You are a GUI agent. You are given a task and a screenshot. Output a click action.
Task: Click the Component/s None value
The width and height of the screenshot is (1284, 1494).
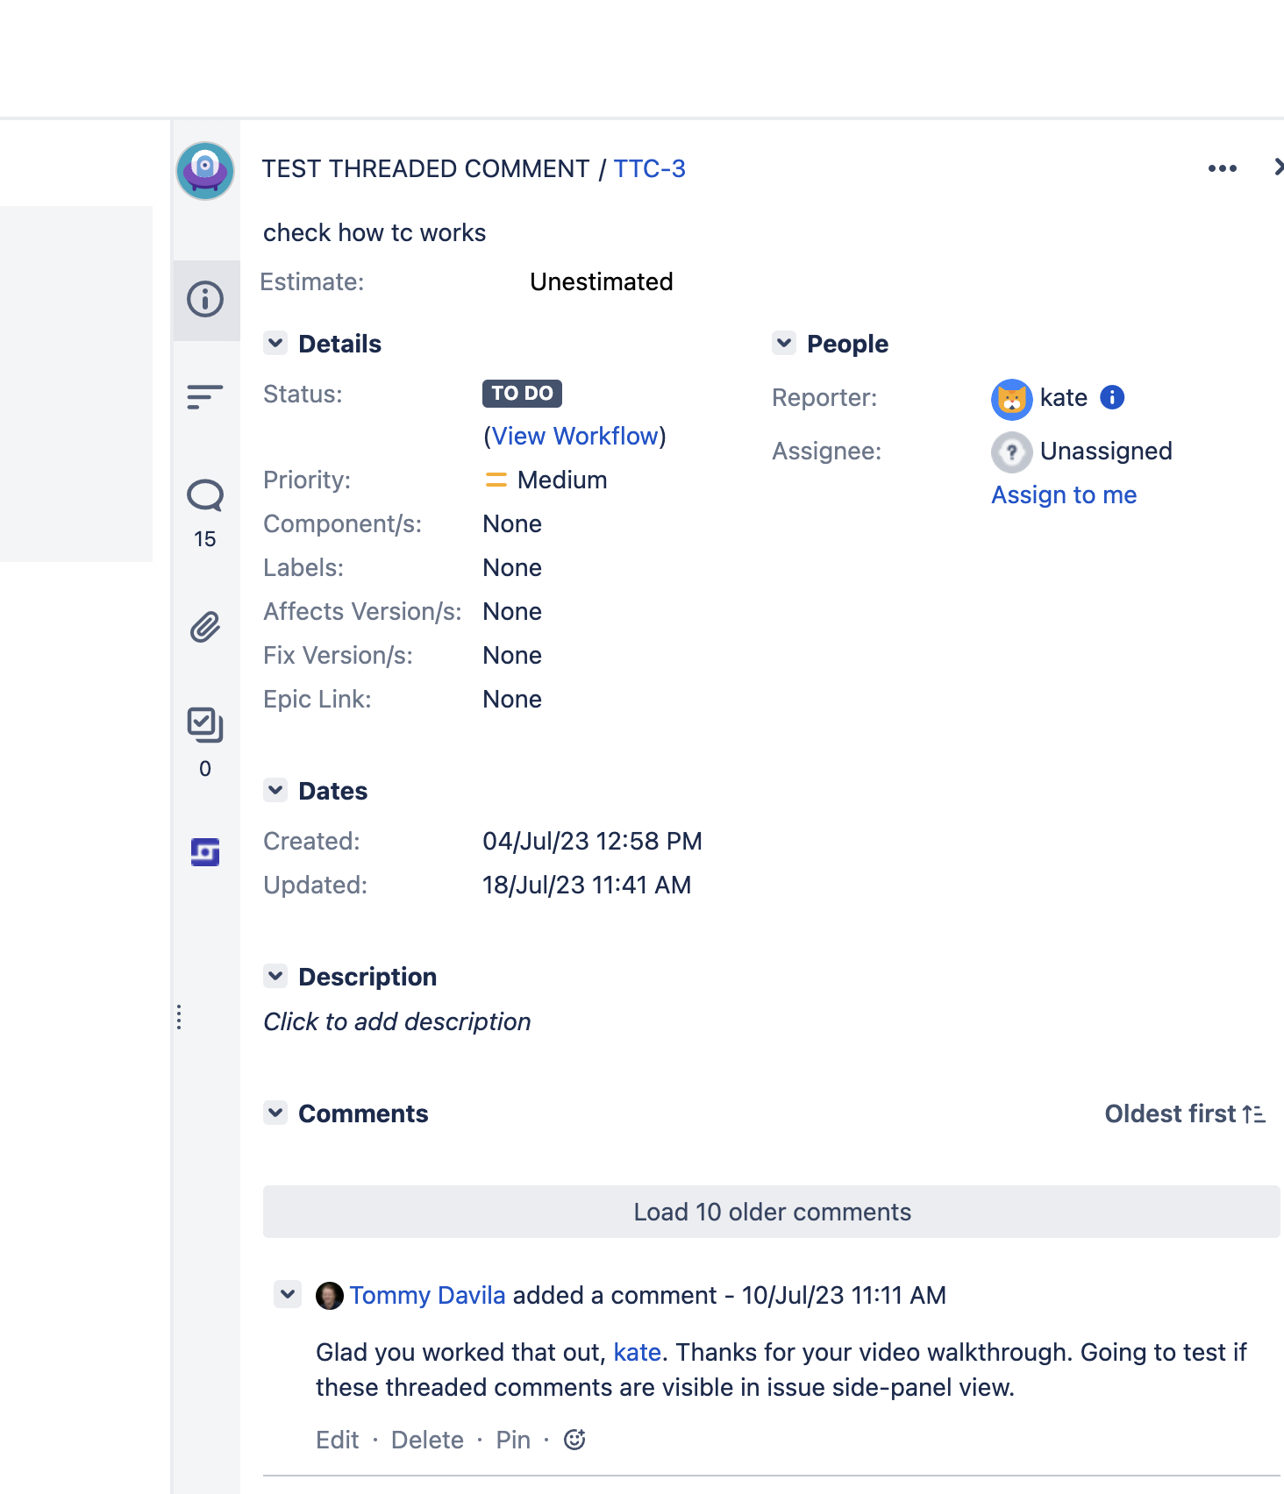pos(512,523)
